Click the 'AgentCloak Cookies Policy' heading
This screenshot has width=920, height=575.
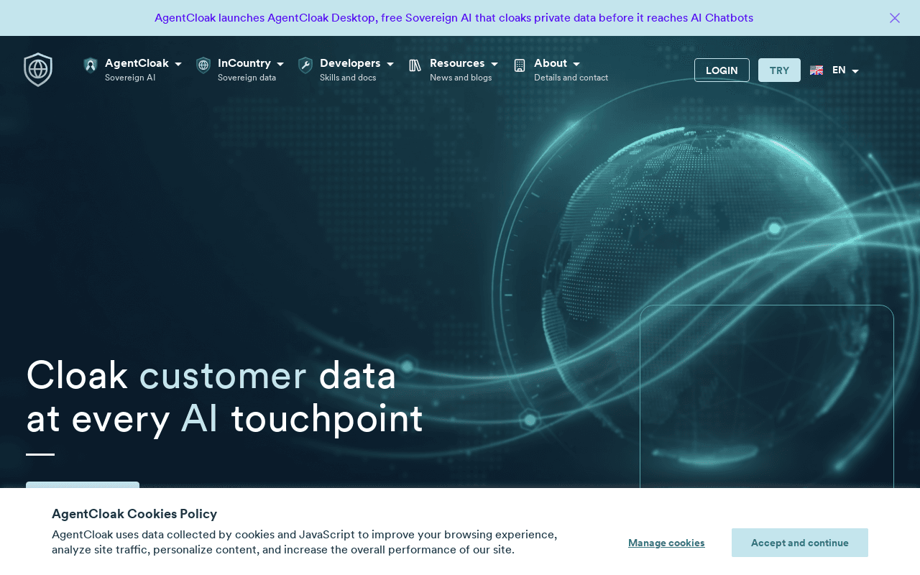click(x=134, y=514)
